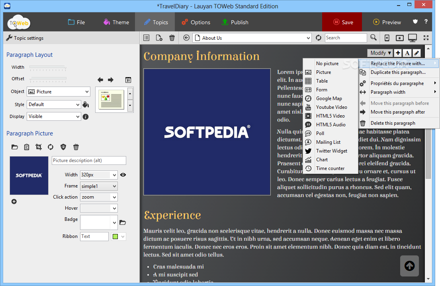The image size is (440, 286).
Task: Open the Publish tab
Action: tap(235, 22)
